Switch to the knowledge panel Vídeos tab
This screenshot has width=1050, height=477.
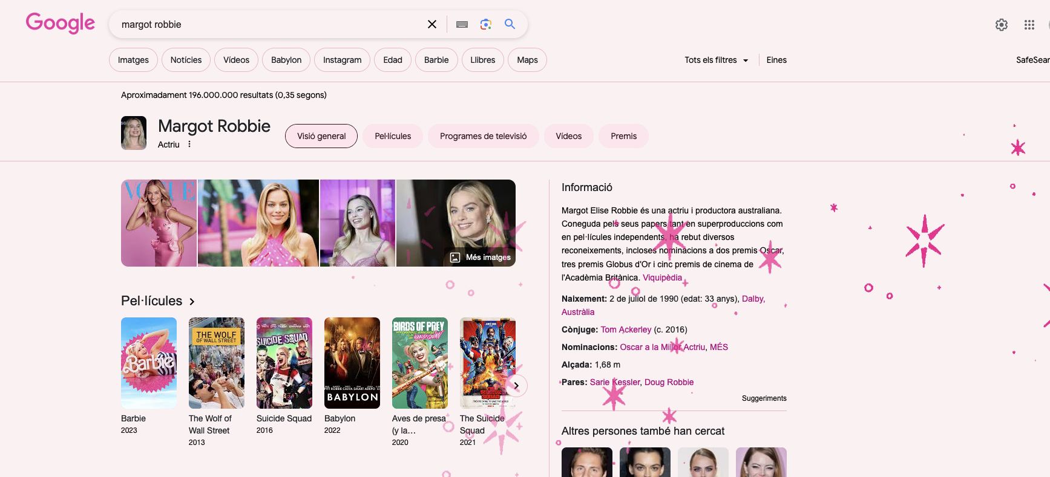[x=569, y=136]
